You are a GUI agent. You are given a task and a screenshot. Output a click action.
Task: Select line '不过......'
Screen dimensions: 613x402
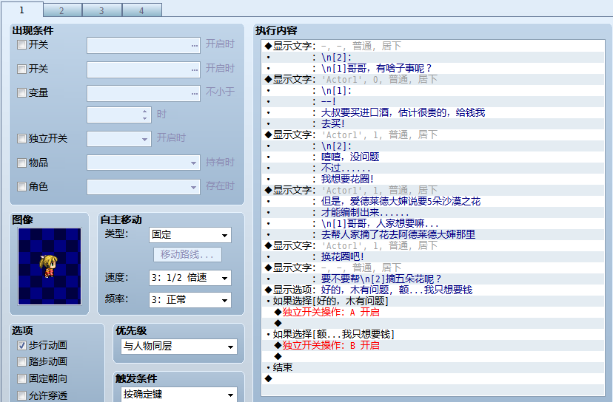[433, 168]
